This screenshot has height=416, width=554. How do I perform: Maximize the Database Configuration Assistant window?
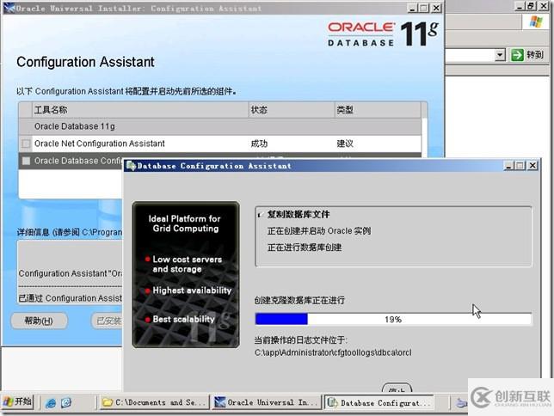point(520,166)
